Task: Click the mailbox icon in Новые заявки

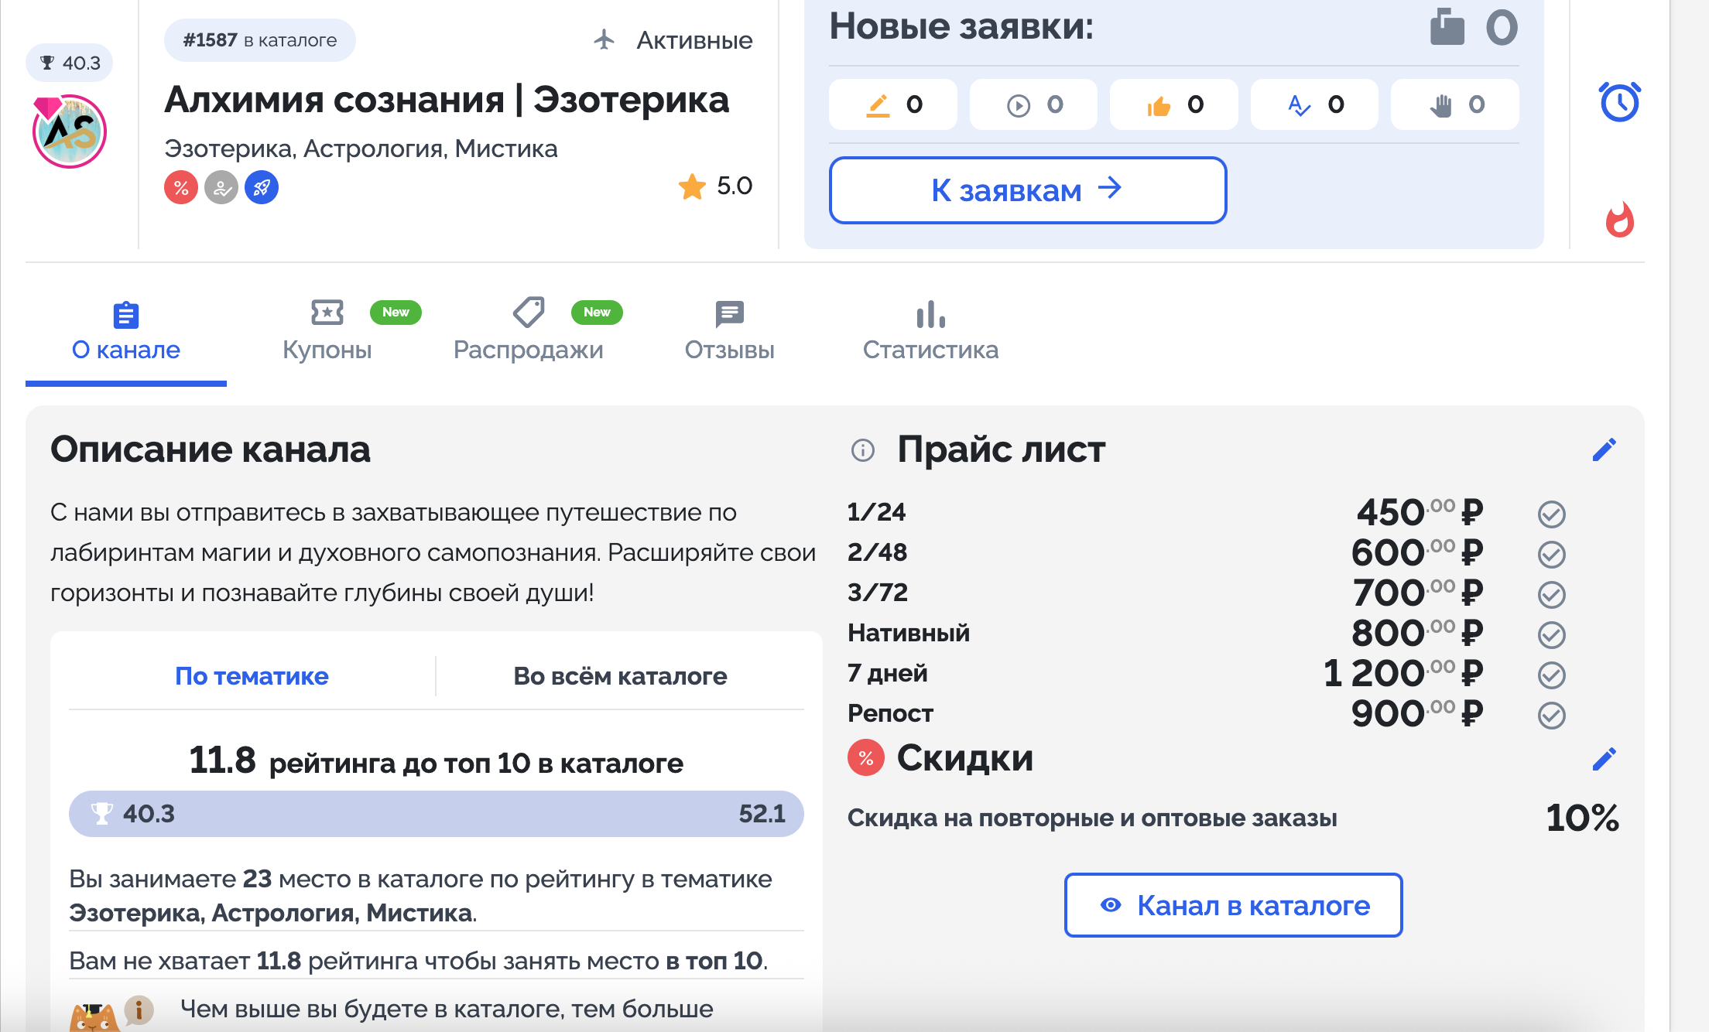Action: click(x=1447, y=27)
